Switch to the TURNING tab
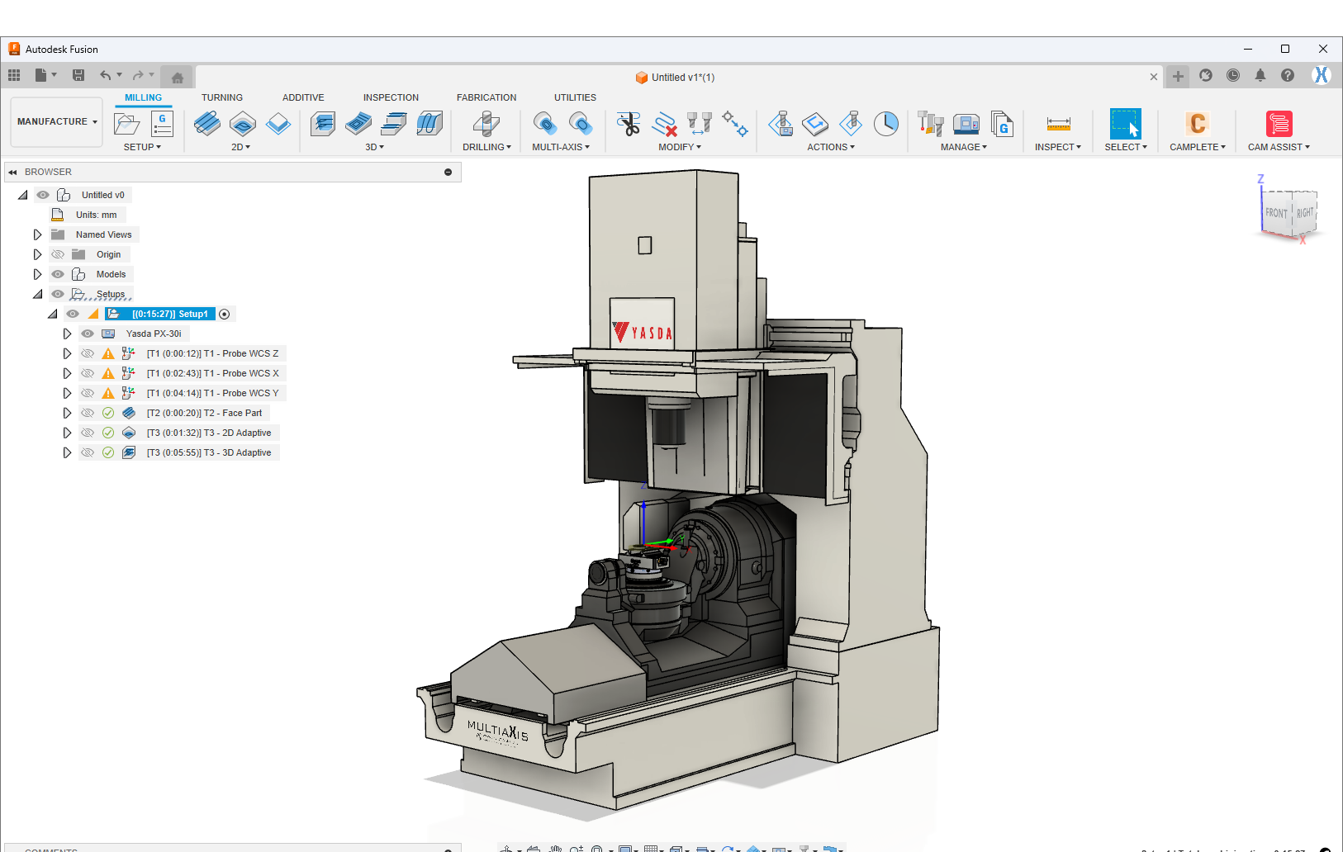This screenshot has width=1343, height=852. [222, 97]
